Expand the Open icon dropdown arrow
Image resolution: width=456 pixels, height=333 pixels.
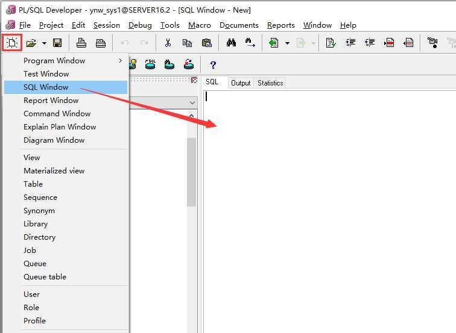click(x=44, y=43)
